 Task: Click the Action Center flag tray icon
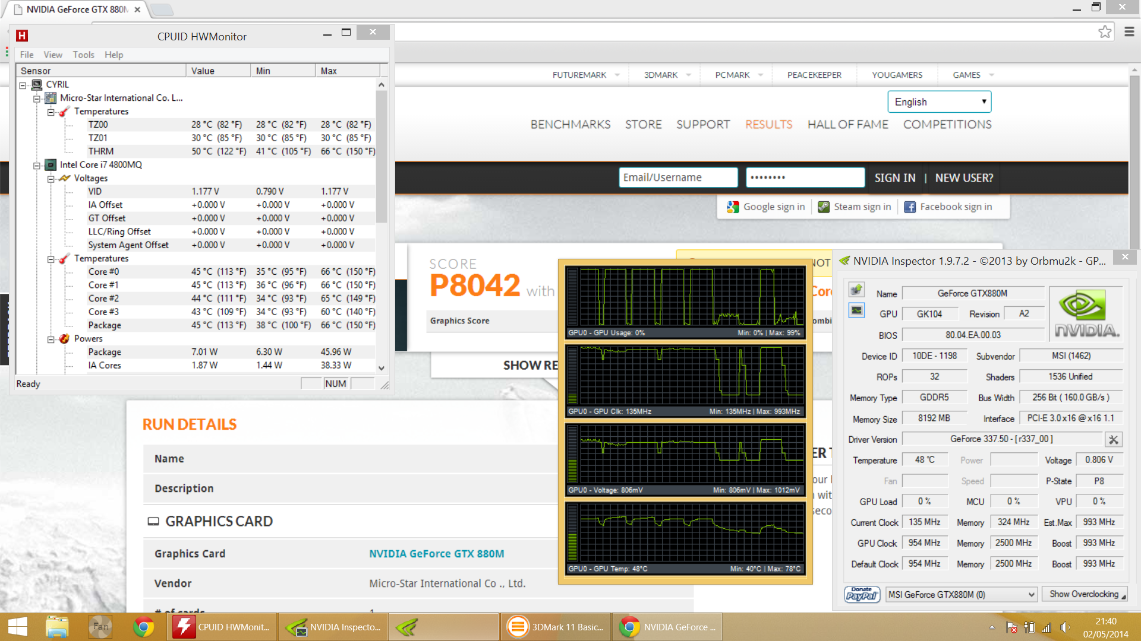1011,627
